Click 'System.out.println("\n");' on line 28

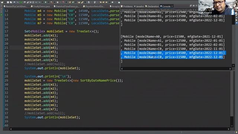point(48,76)
